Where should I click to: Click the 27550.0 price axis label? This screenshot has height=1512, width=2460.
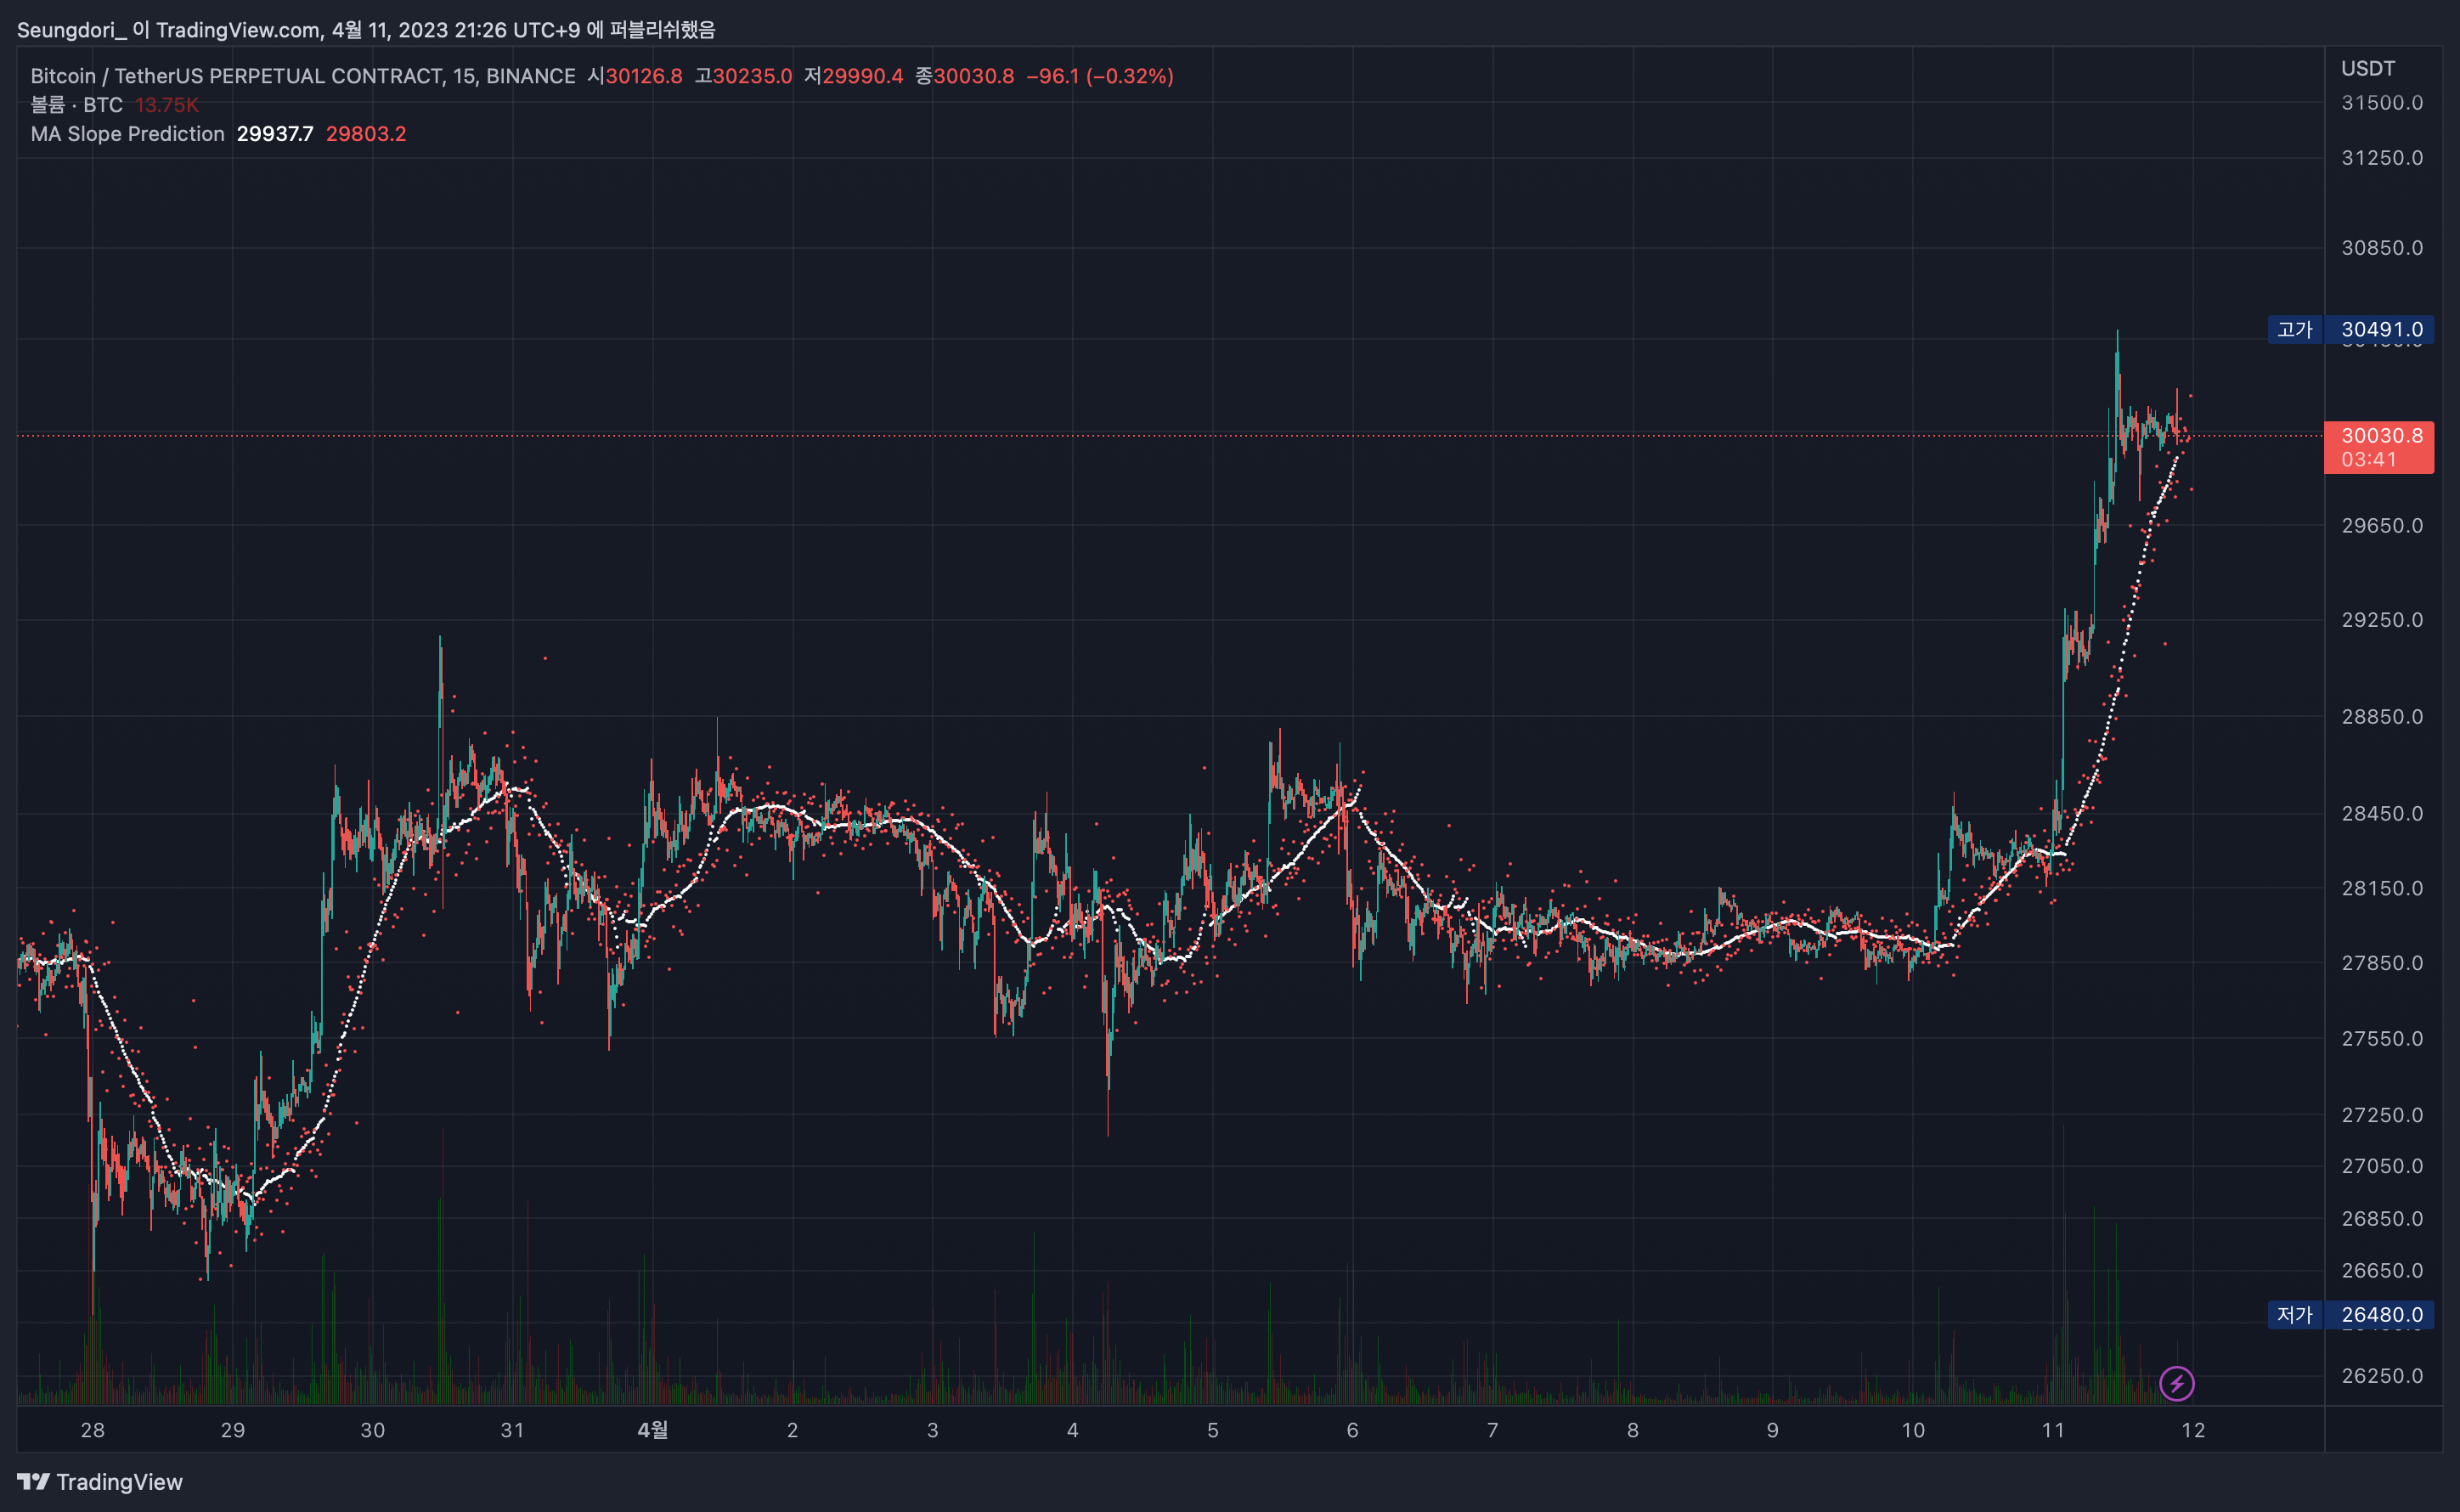[x=2382, y=1038]
